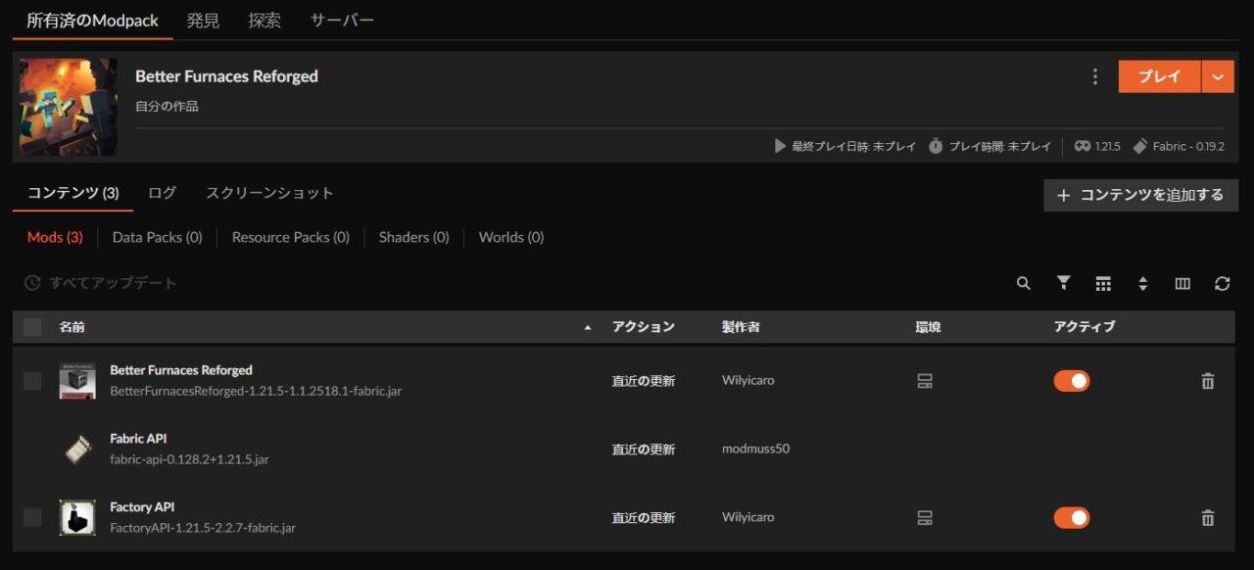The height and width of the screenshot is (570, 1254).
Task: Refresh the mod list with the refresh icon
Action: [1222, 283]
